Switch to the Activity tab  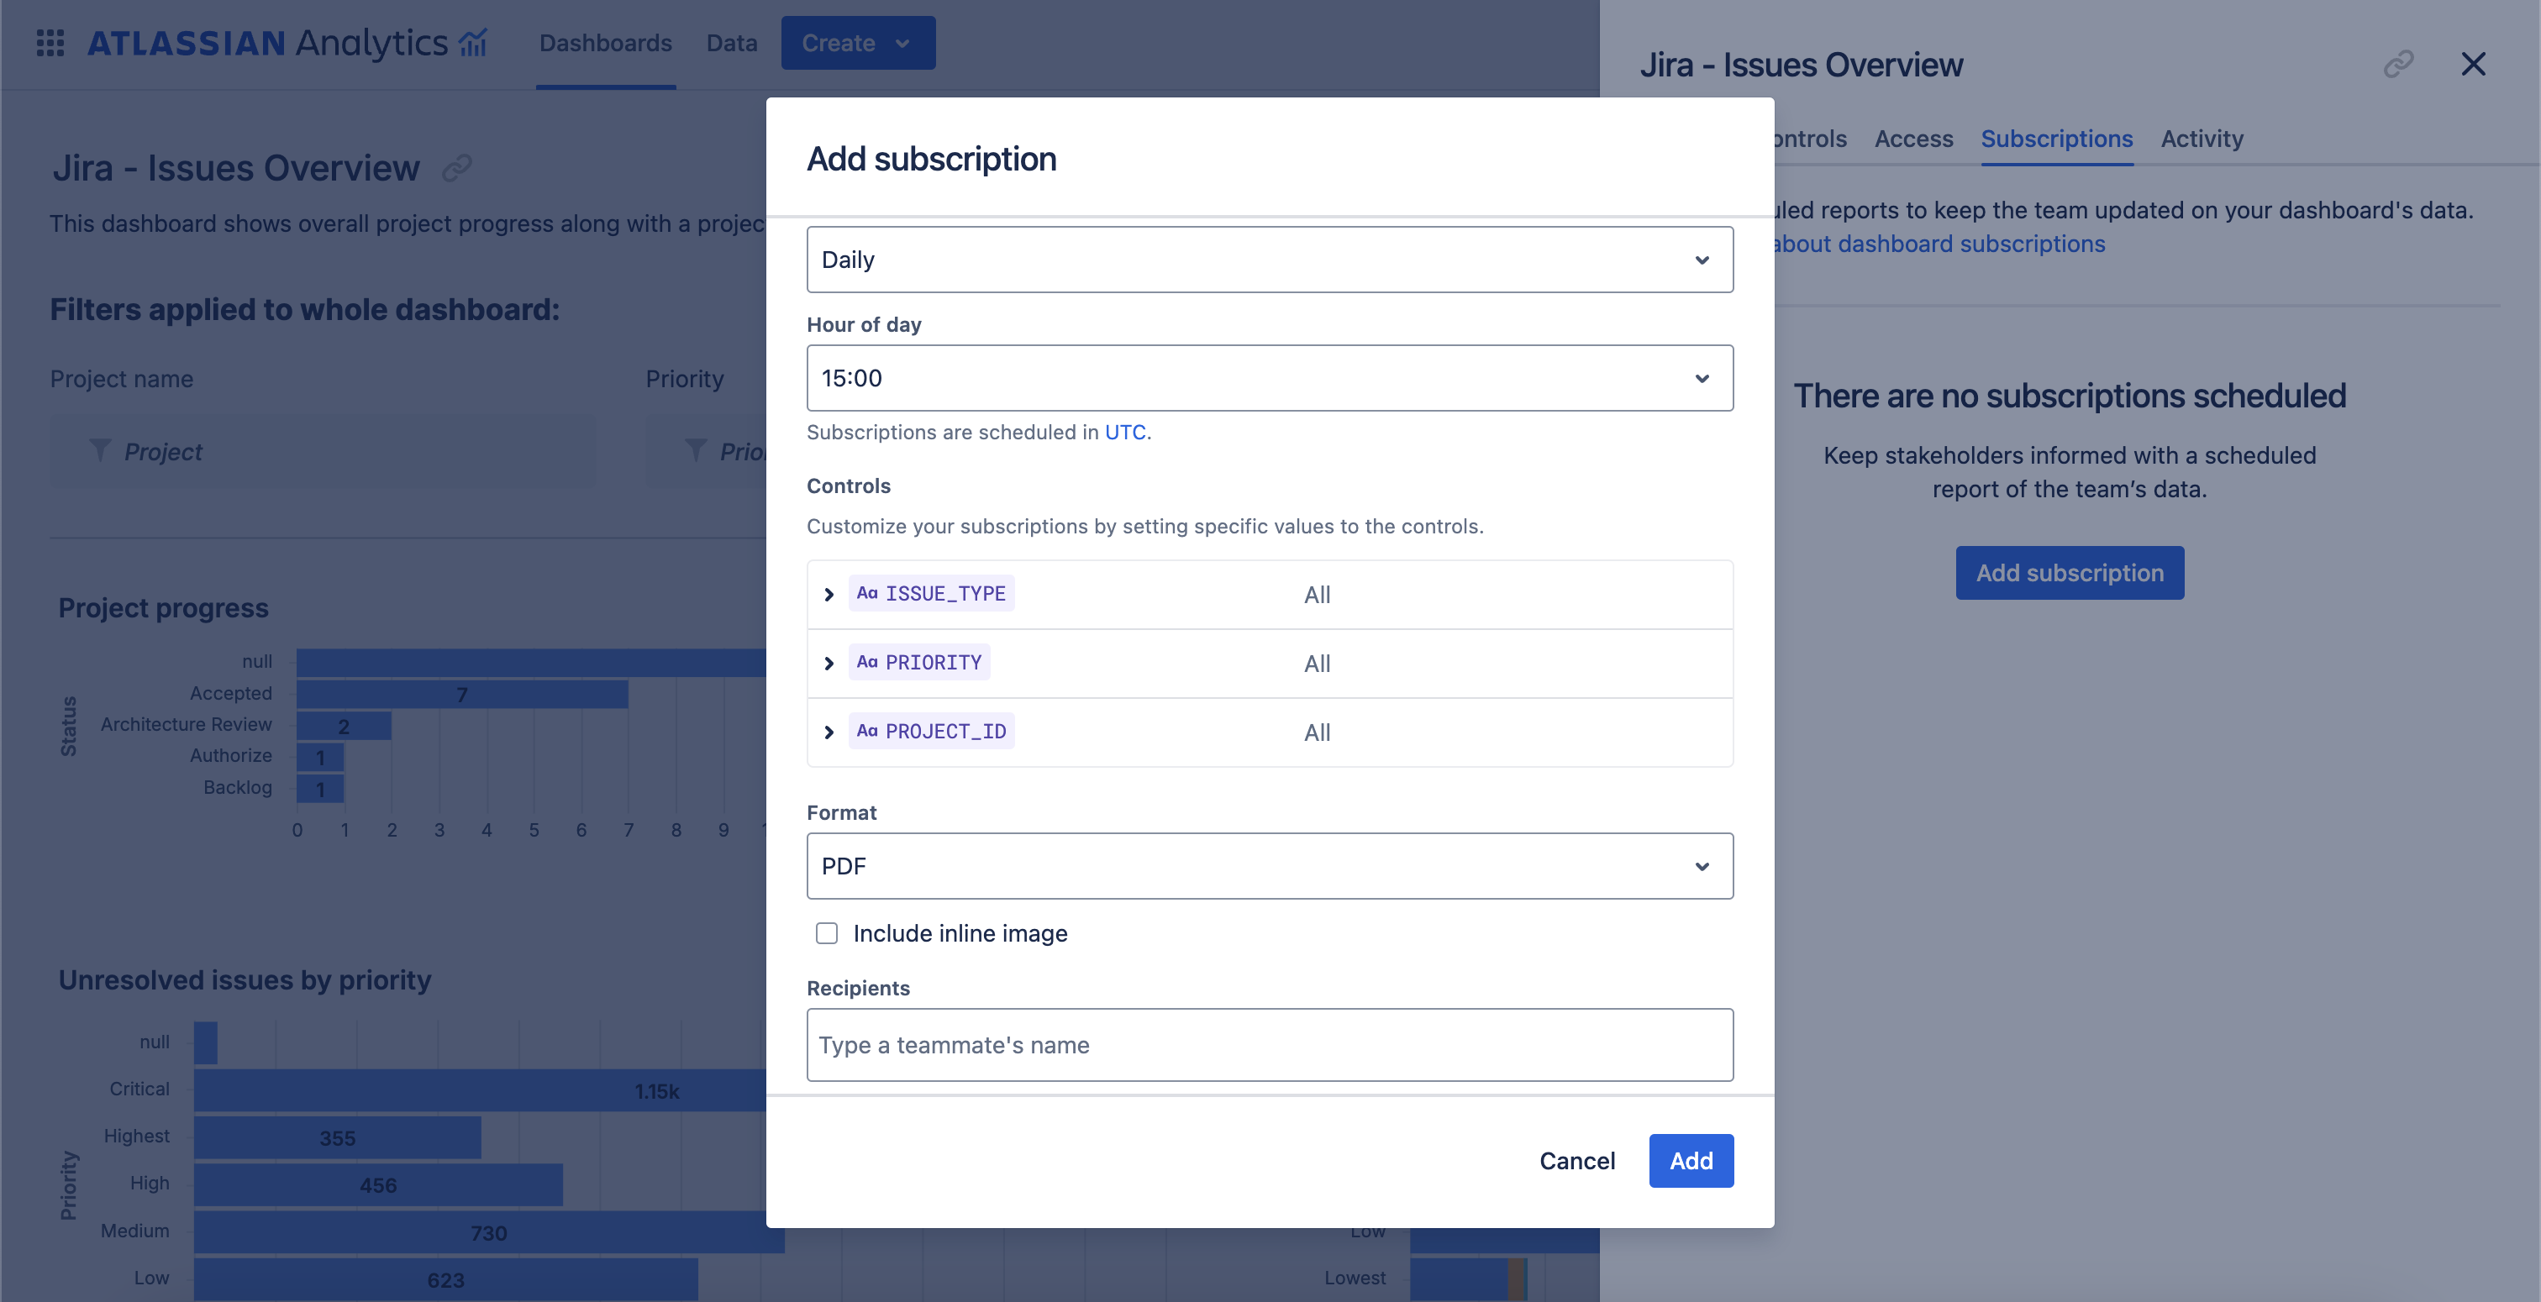[2202, 139]
